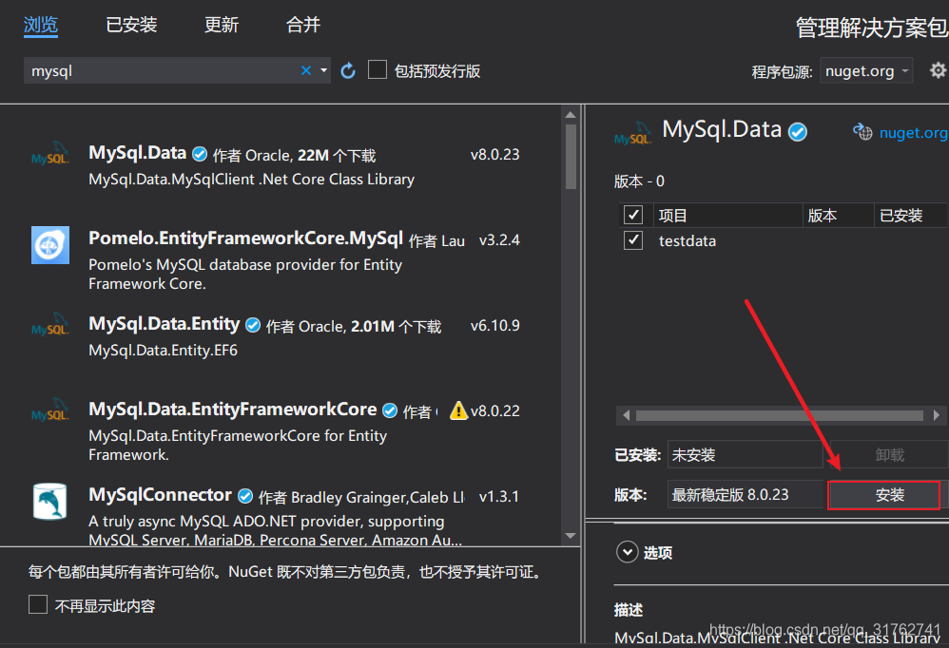Switch to the Installed tab
This screenshot has width=949, height=648.
(131, 25)
